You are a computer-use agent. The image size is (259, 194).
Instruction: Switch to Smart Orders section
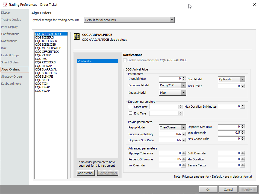point(10,62)
